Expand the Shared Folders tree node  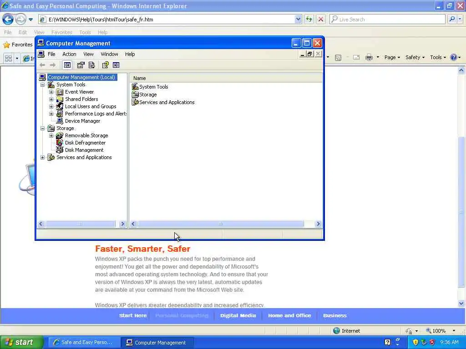(51, 99)
